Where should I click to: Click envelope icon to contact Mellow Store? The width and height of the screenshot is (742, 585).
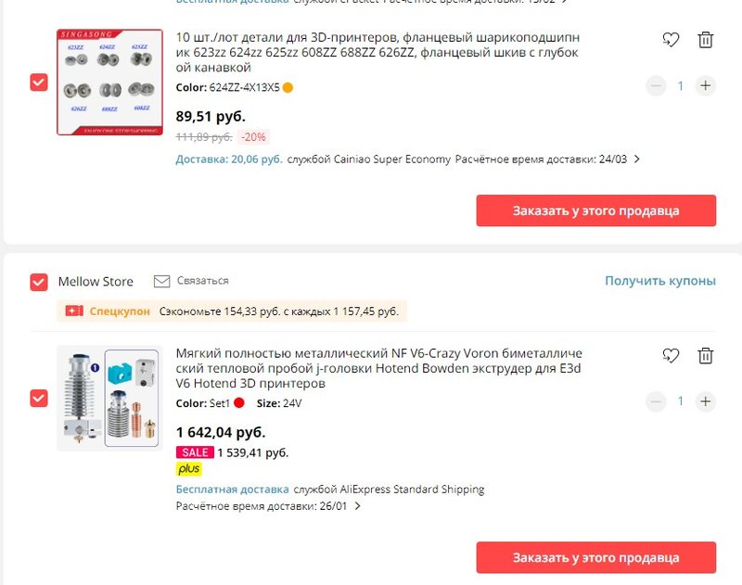point(162,281)
